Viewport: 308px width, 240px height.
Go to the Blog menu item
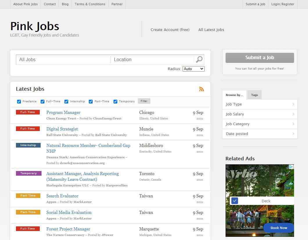click(x=65, y=4)
